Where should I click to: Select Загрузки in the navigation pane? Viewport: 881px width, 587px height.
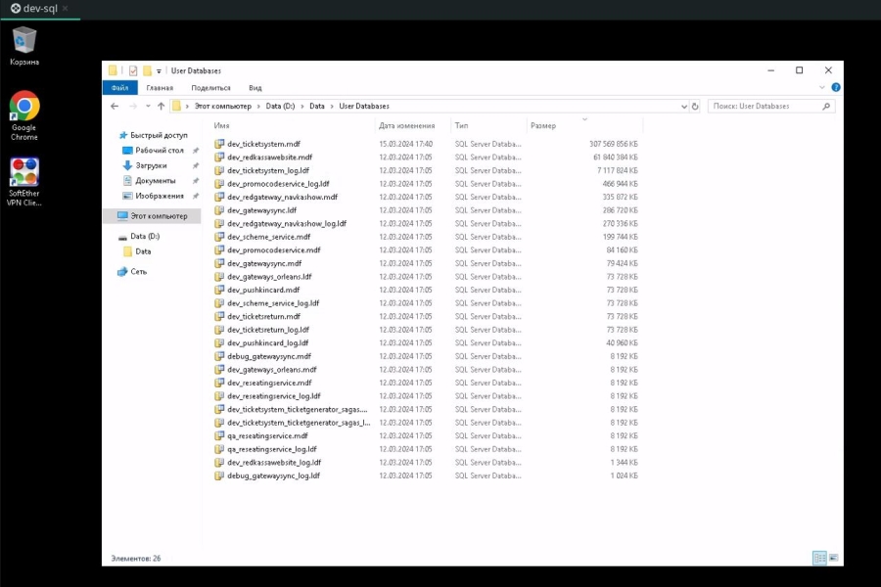151,165
